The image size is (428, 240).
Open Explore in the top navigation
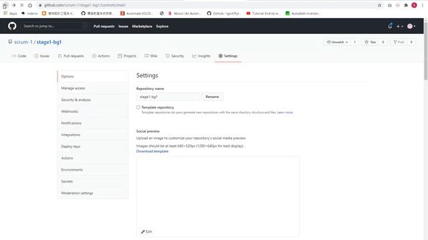coord(162,27)
